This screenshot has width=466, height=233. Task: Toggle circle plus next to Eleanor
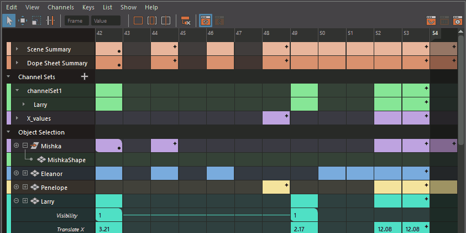point(17,174)
